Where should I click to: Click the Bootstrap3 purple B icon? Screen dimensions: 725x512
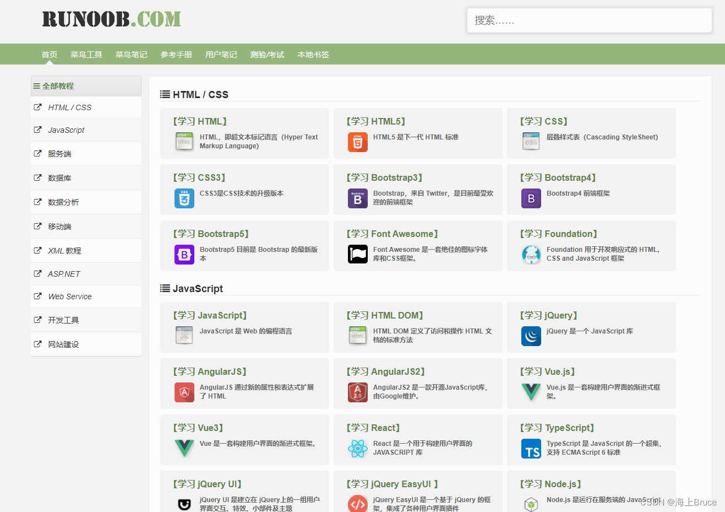pyautogui.click(x=358, y=198)
